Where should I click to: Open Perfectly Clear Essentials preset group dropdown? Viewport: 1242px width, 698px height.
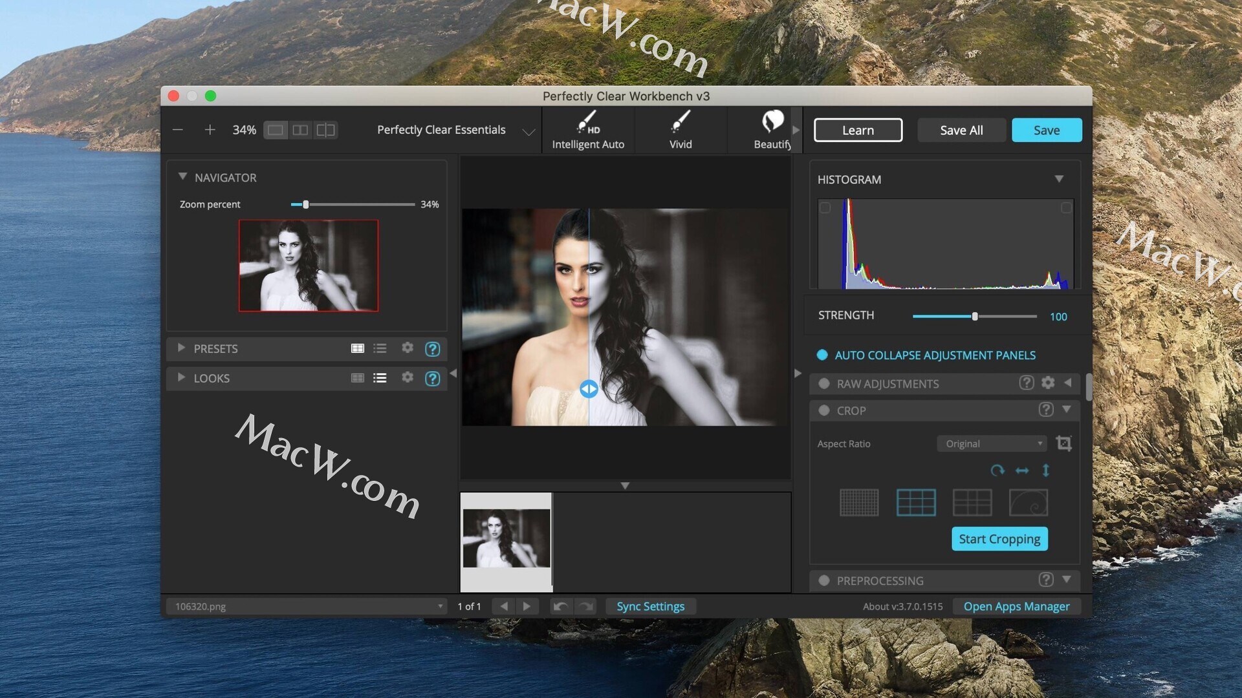click(x=456, y=130)
